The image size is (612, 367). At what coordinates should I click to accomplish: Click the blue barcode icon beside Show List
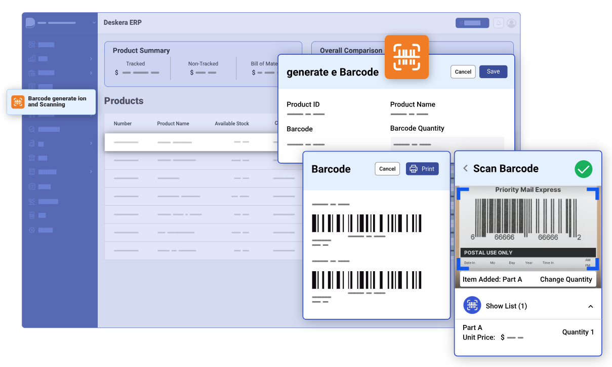(472, 305)
